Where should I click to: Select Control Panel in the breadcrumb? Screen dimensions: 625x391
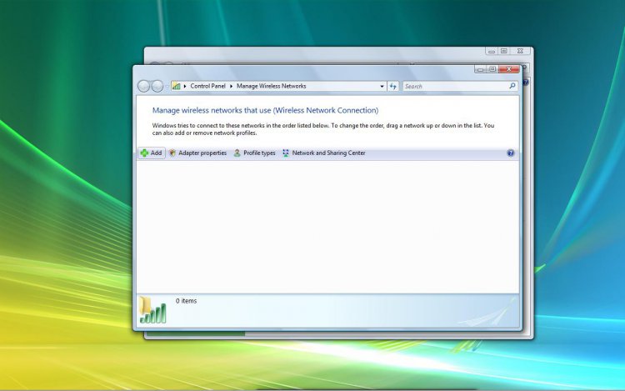tap(207, 86)
